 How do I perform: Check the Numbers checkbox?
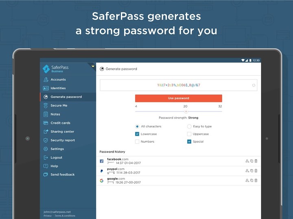137,142
